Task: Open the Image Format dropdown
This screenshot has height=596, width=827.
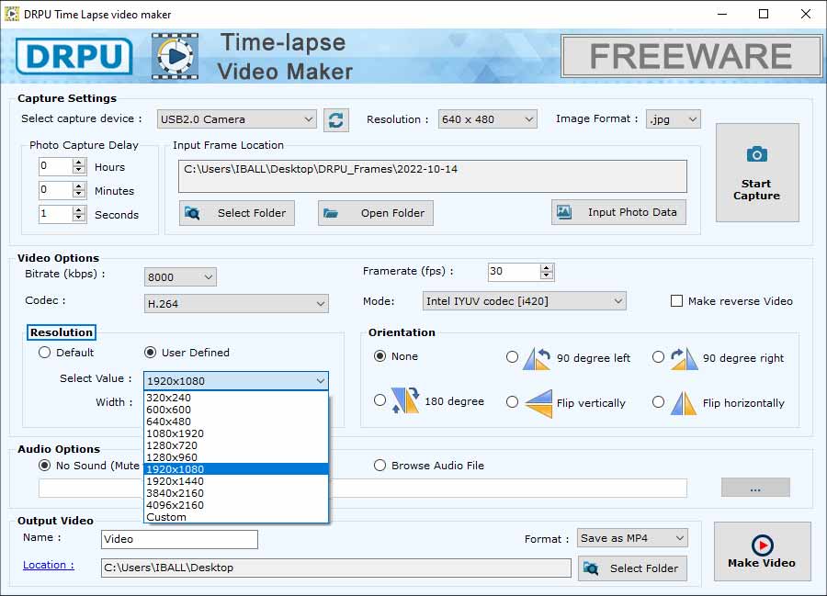Action: point(673,119)
